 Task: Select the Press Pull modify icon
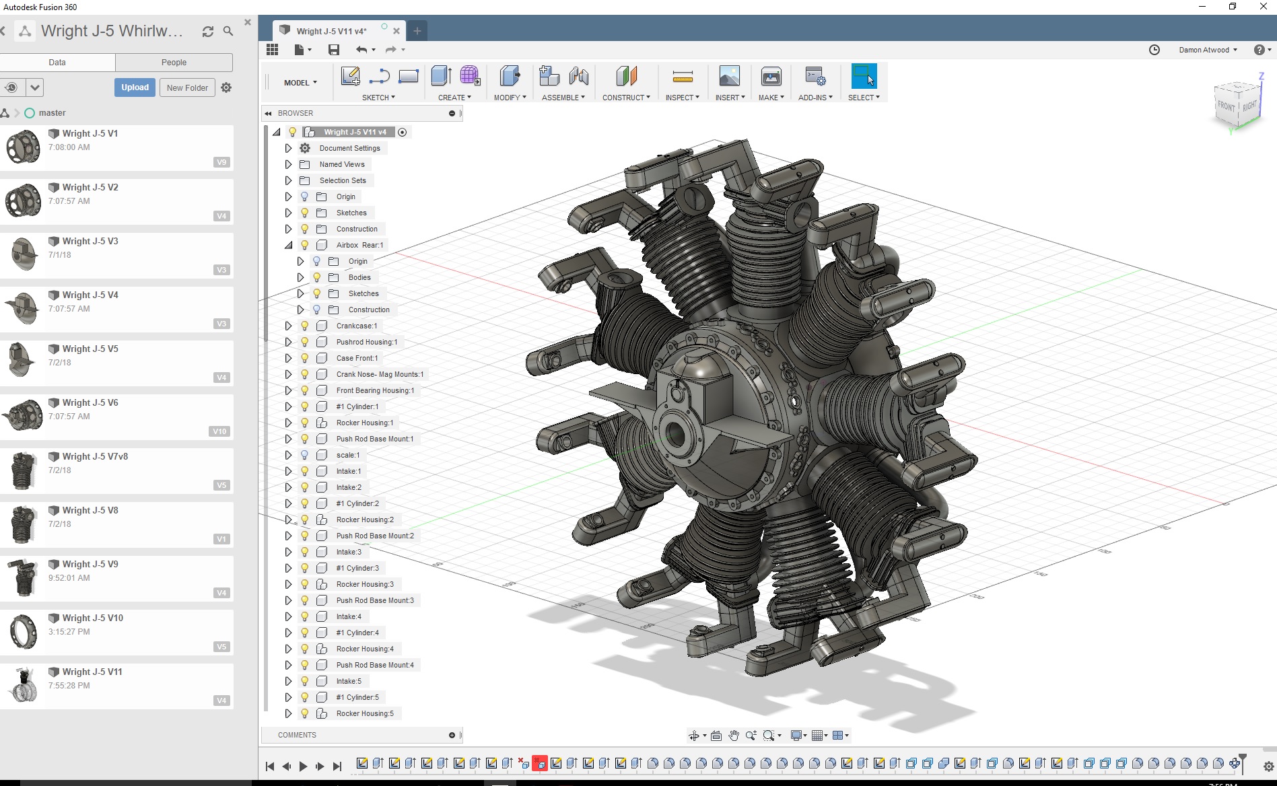pos(510,76)
